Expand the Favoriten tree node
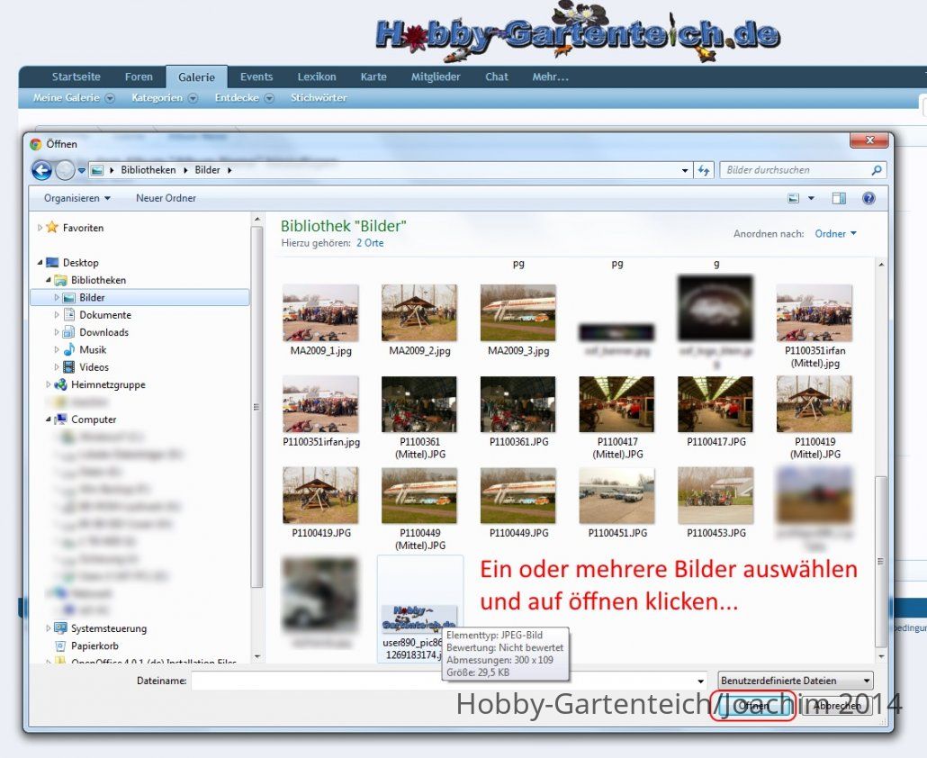 tap(40, 228)
